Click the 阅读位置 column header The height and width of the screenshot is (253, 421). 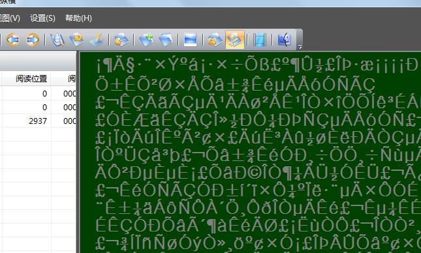pos(31,79)
